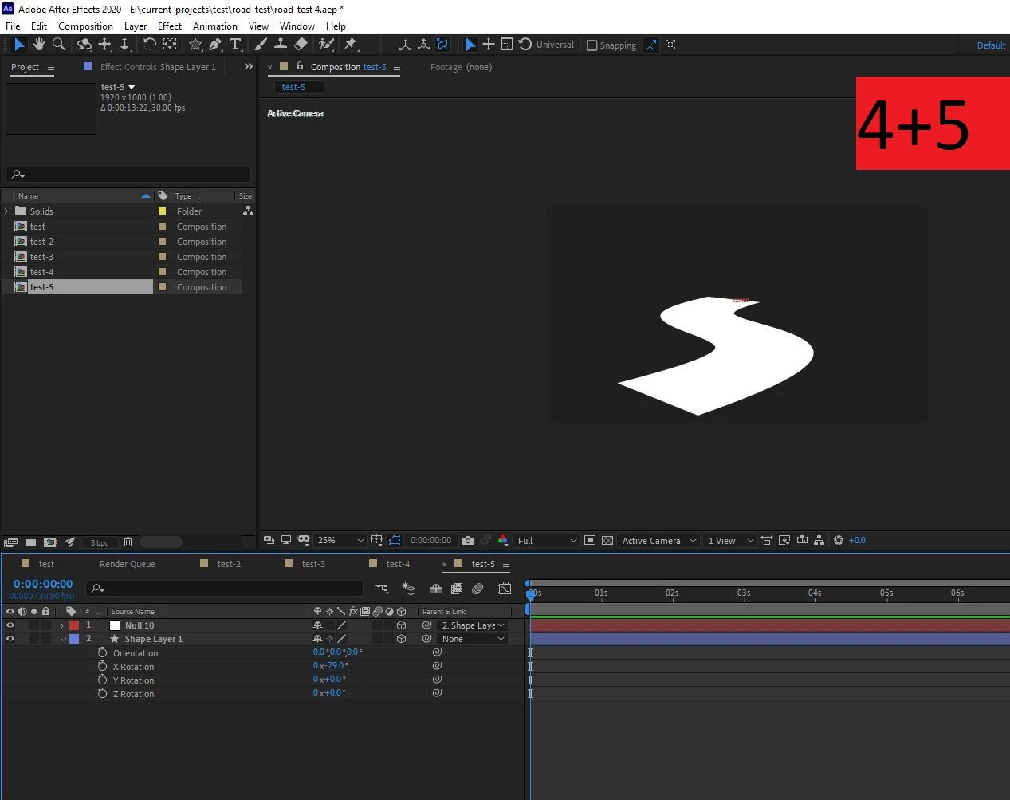Select the Hand tool

click(39, 45)
